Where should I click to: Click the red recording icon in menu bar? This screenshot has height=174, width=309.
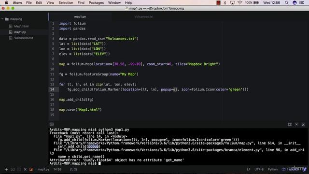[x=218, y=2]
